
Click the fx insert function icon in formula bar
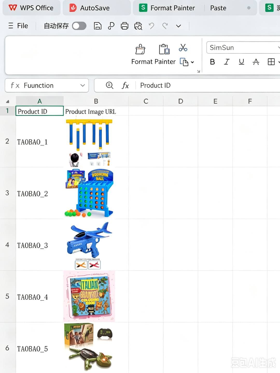coord(125,85)
